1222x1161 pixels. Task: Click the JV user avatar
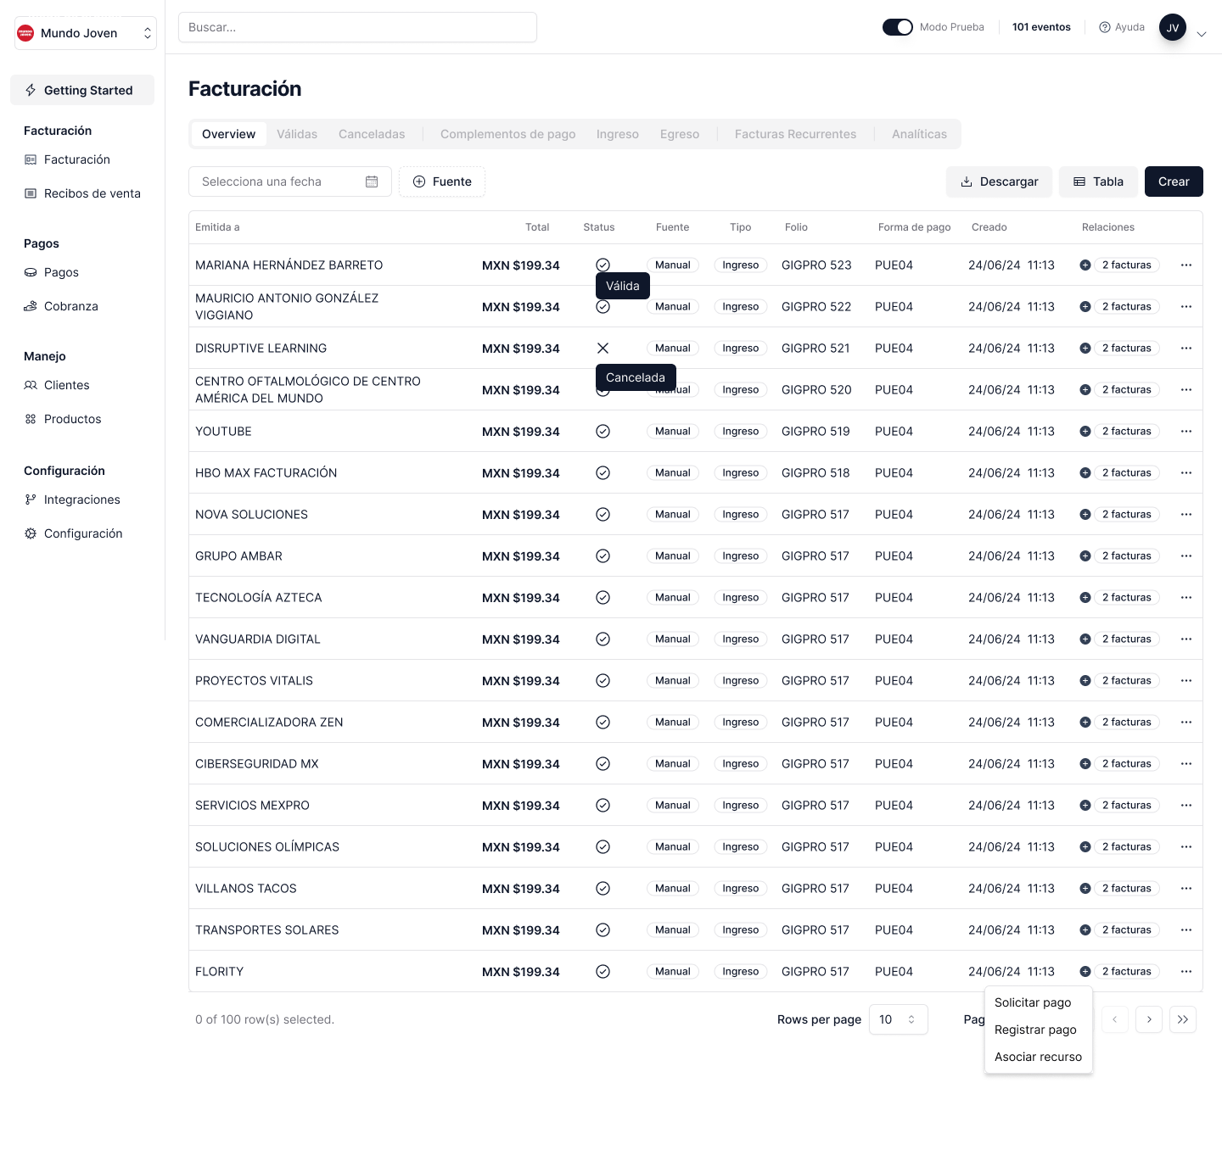click(x=1173, y=27)
